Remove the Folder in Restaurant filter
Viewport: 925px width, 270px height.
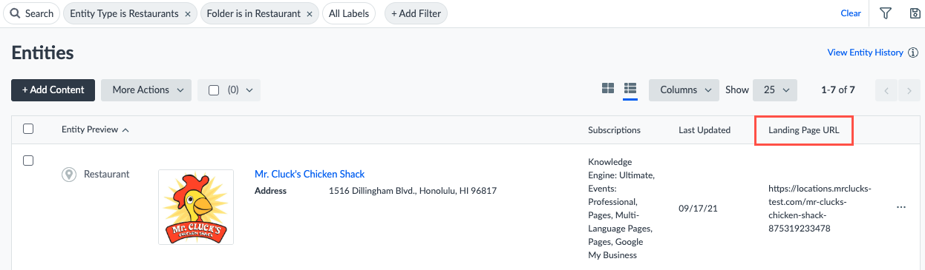point(309,13)
